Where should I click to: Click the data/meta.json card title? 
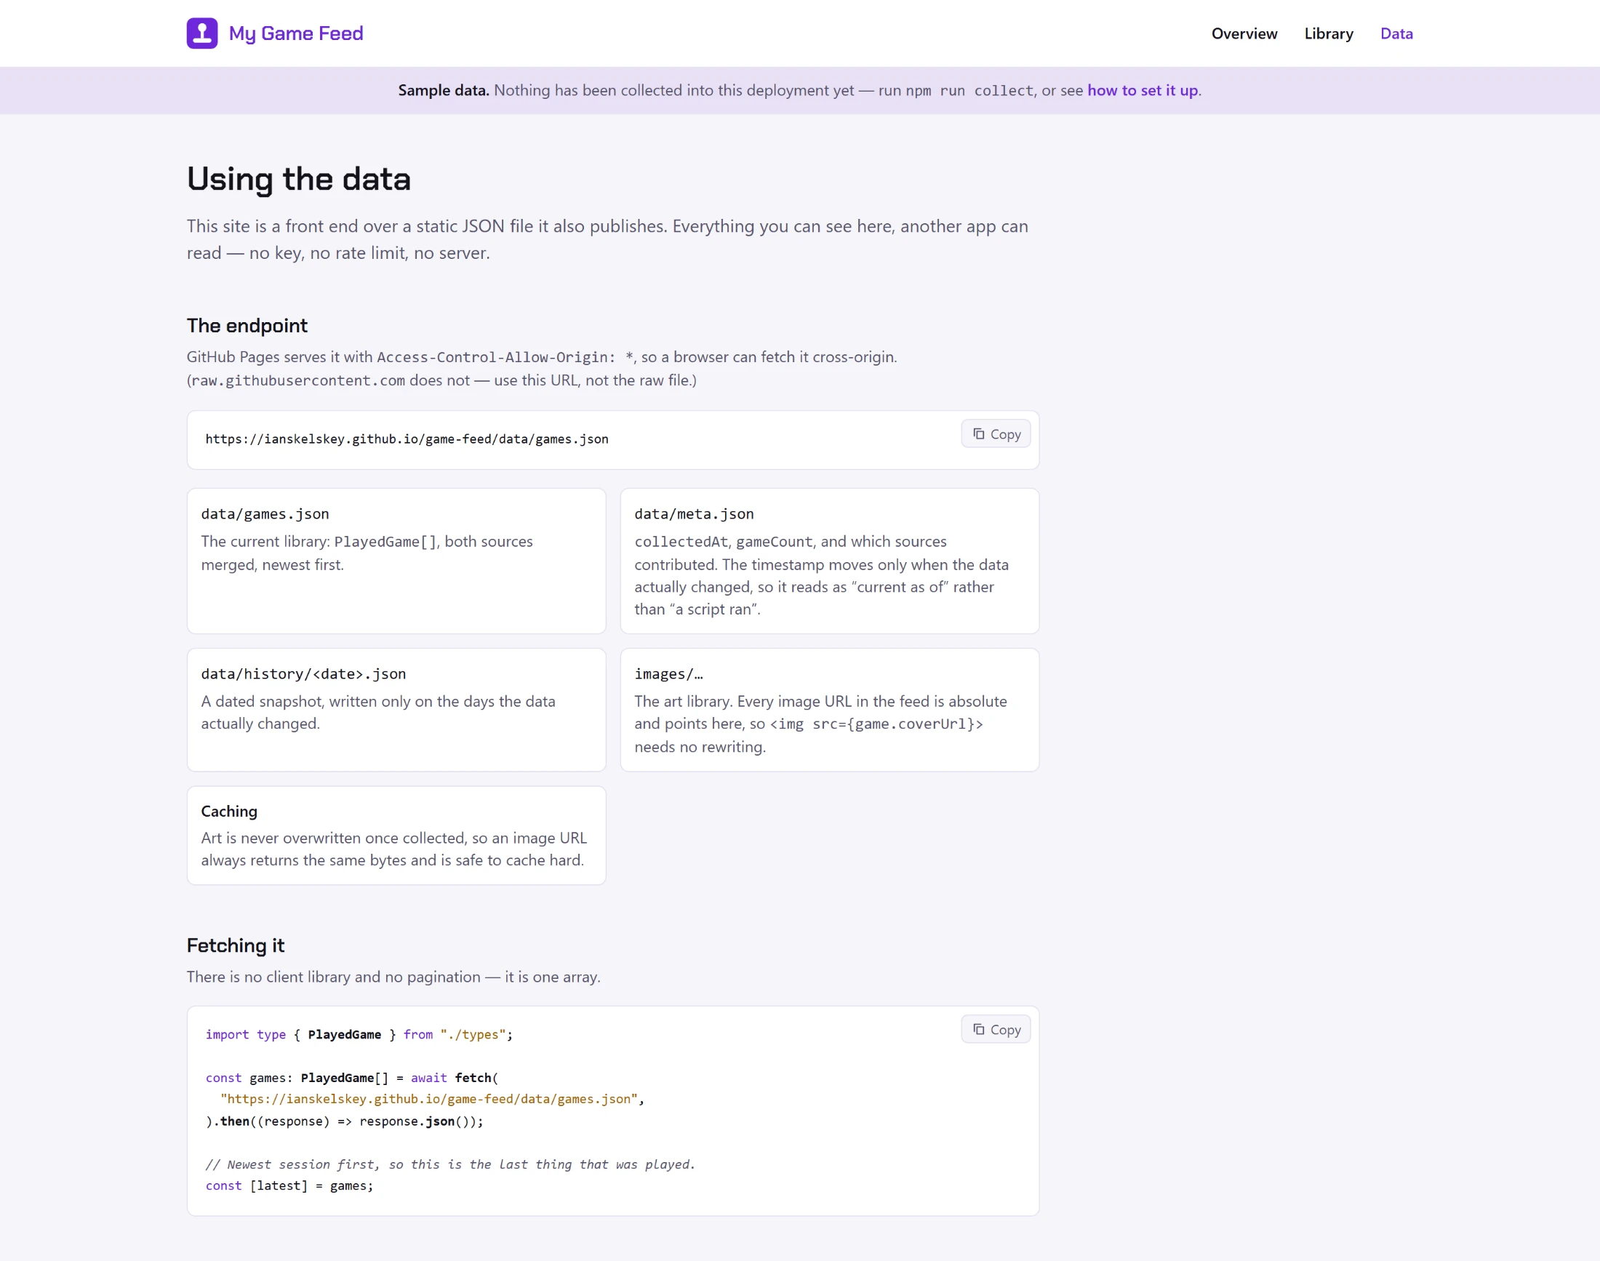[694, 514]
